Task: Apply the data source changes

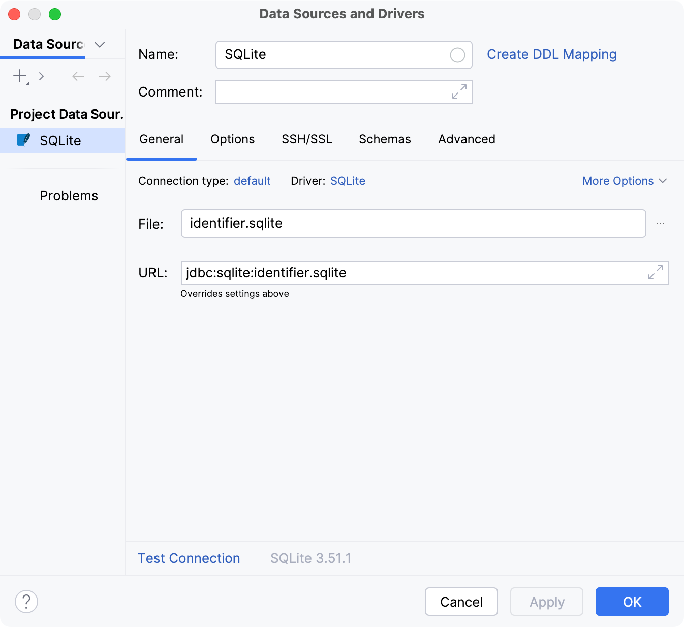Action: click(547, 602)
